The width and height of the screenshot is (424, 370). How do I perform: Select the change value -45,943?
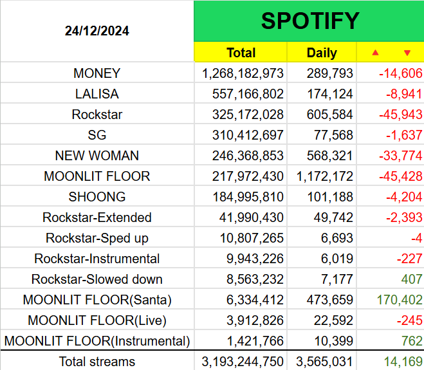pyautogui.click(x=390, y=114)
